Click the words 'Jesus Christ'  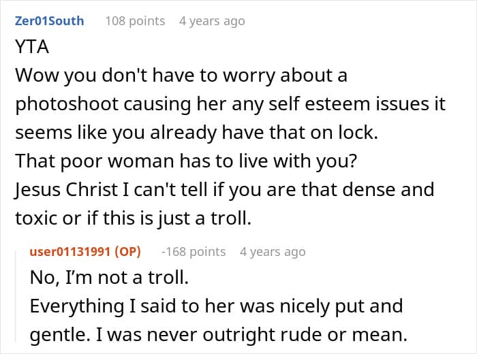coord(66,190)
